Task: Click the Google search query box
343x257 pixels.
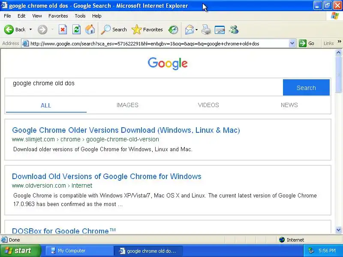Action: pyautogui.click(x=144, y=87)
